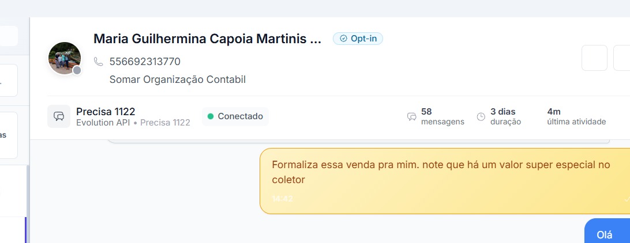Screen dimensions: 630x243
Task: Select the blue "Olá" message bubble
Action: tap(605, 234)
